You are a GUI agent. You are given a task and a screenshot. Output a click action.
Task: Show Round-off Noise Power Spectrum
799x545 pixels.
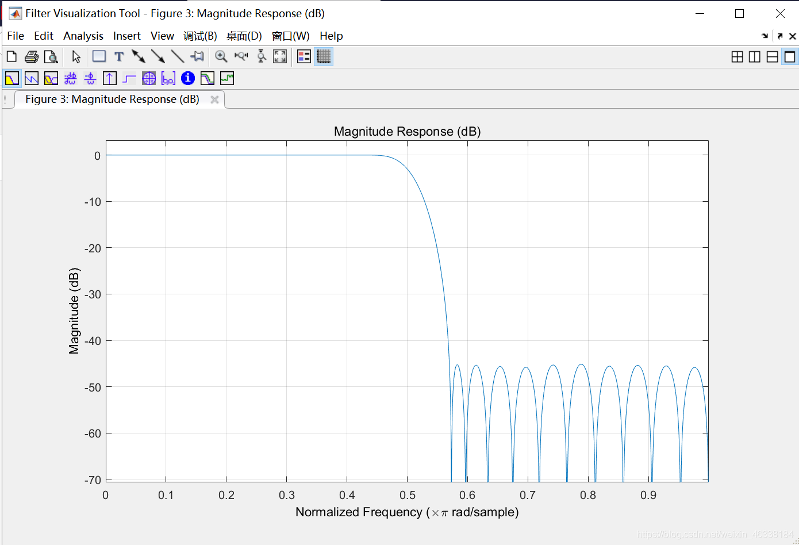[227, 78]
